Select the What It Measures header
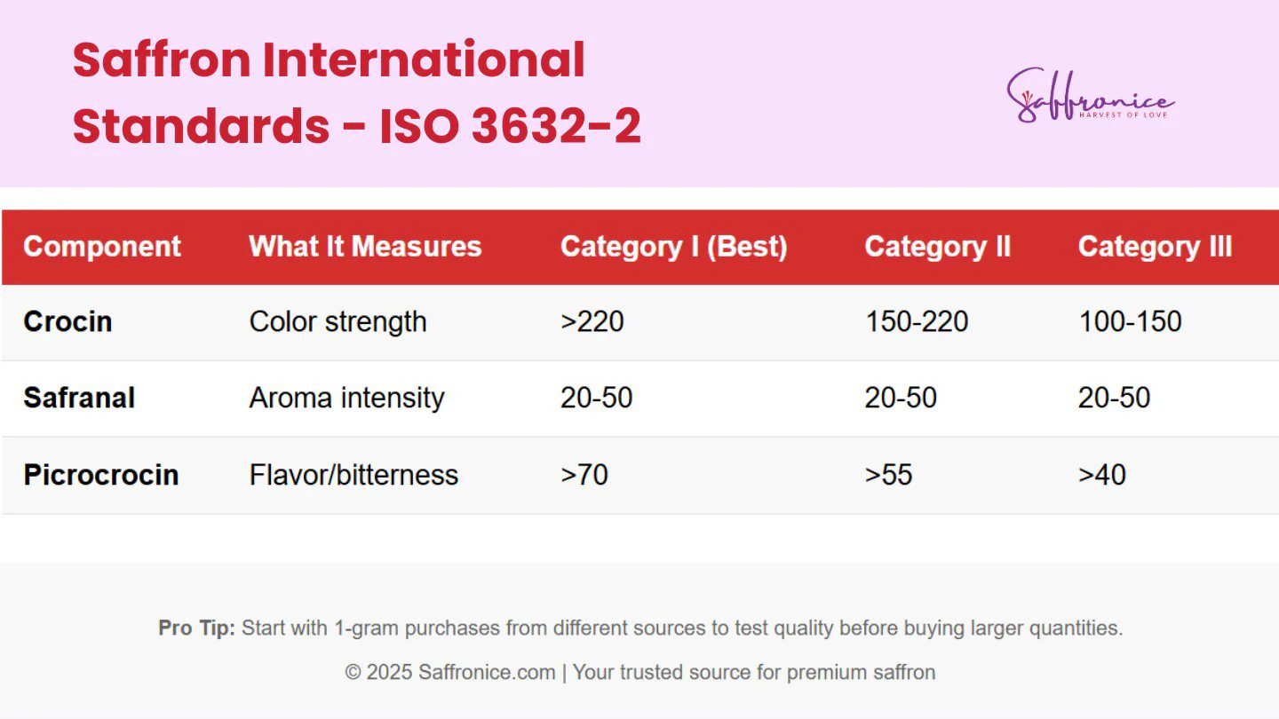Image resolution: width=1279 pixels, height=719 pixels. click(365, 247)
